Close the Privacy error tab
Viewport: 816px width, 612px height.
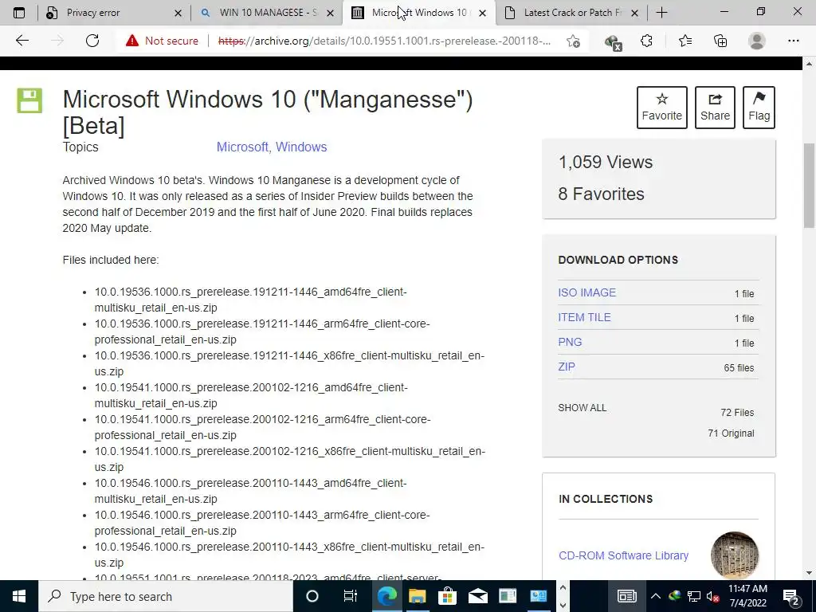(178, 13)
